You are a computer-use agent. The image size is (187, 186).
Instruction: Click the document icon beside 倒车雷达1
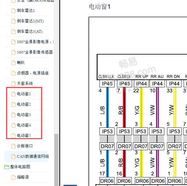click(x=14, y=11)
